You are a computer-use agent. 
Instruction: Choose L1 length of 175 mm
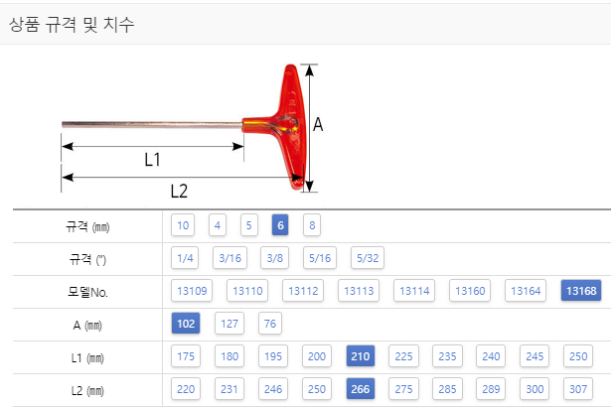pyautogui.click(x=186, y=356)
